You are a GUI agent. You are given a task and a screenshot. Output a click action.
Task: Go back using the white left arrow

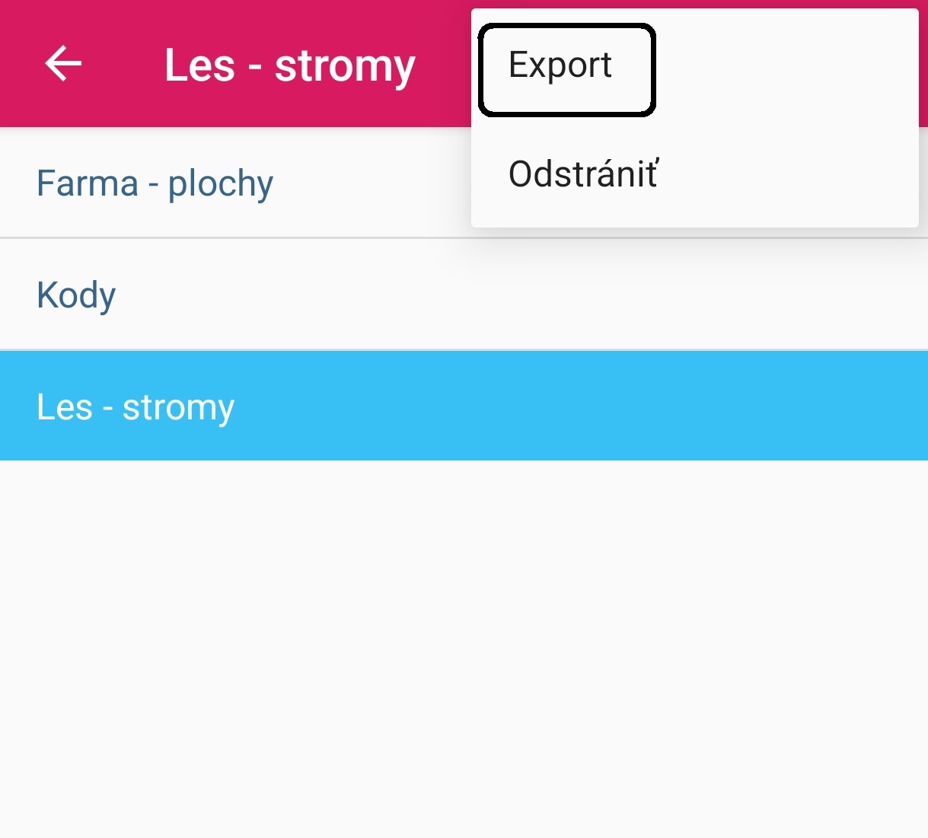63,63
